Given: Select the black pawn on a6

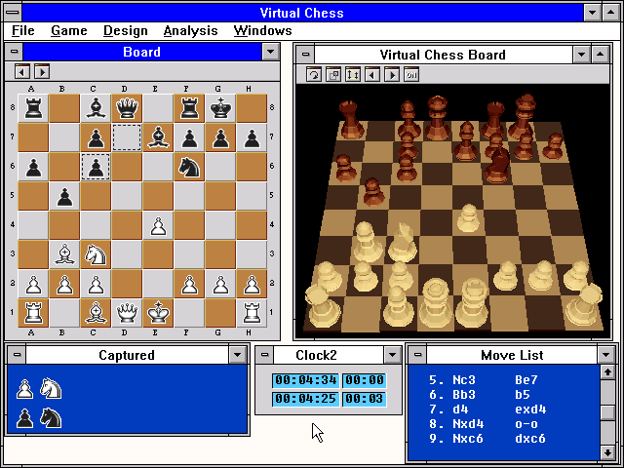Looking at the screenshot, I should [x=33, y=167].
